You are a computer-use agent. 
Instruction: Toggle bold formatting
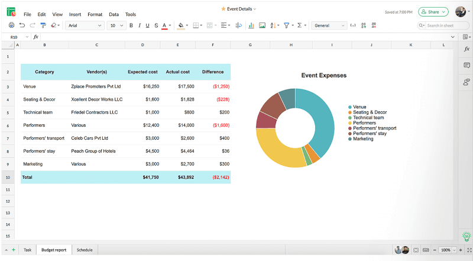point(131,25)
